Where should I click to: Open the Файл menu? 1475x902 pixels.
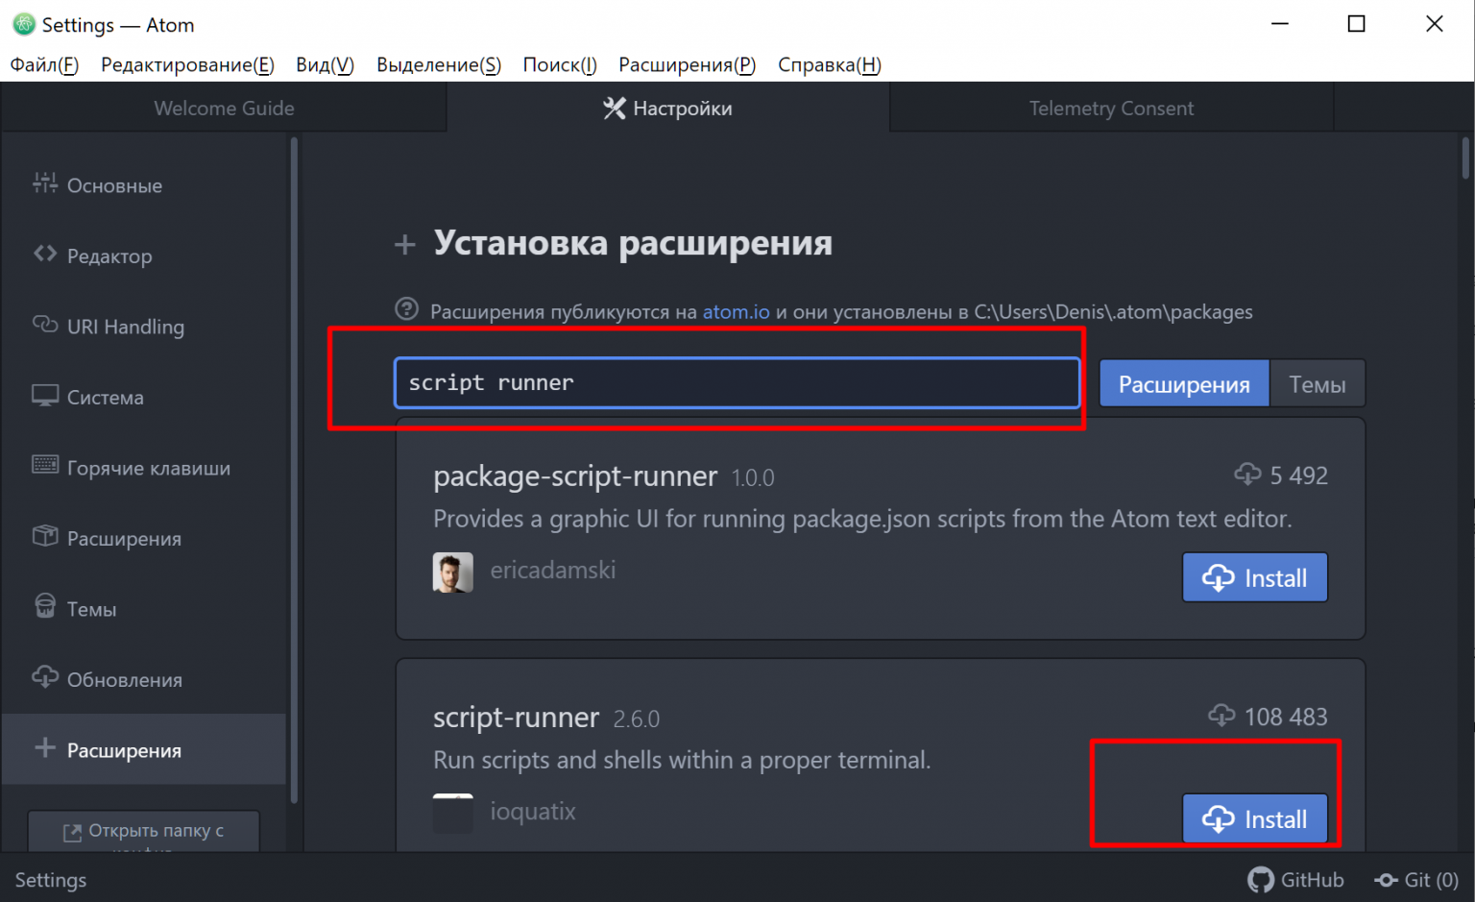point(44,64)
